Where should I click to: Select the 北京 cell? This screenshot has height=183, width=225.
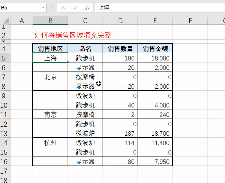coord(50,77)
